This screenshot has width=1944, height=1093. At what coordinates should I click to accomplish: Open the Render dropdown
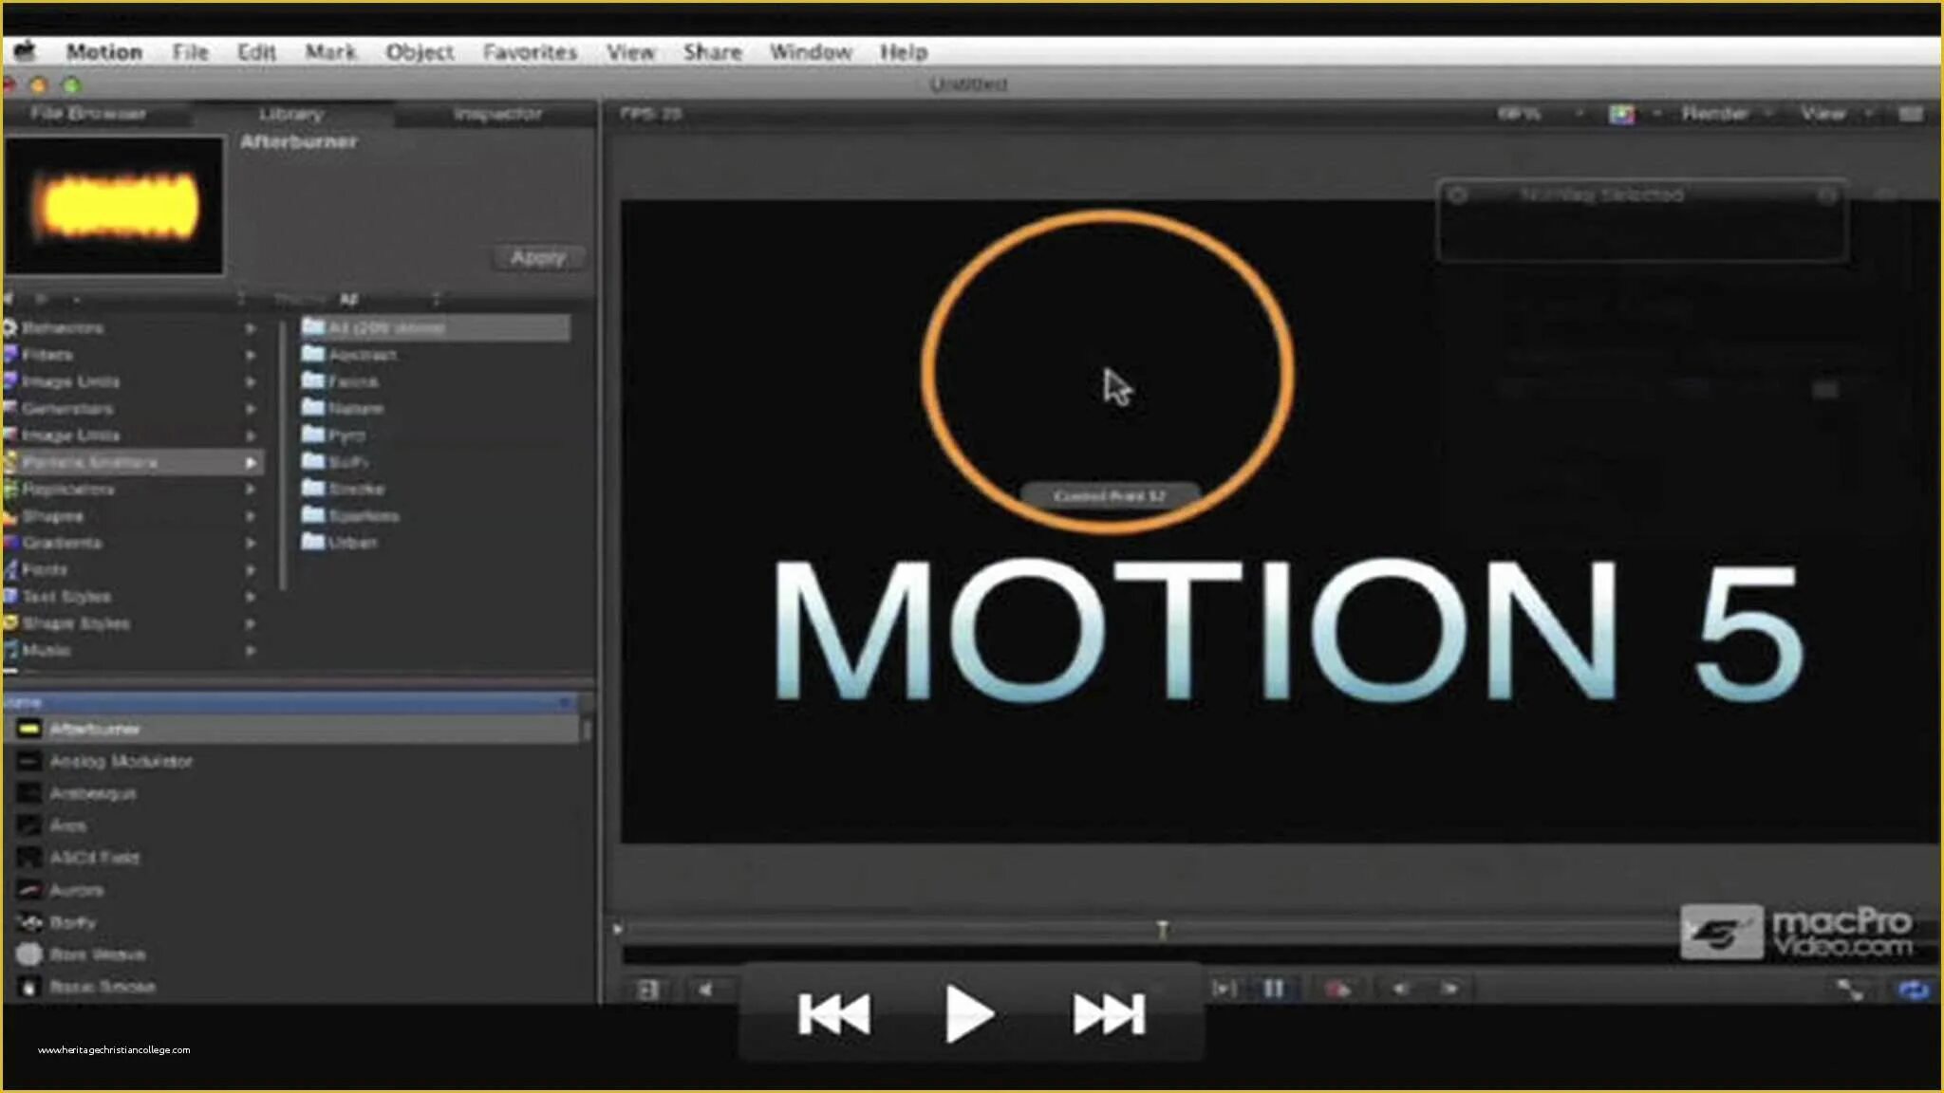pos(1726,114)
